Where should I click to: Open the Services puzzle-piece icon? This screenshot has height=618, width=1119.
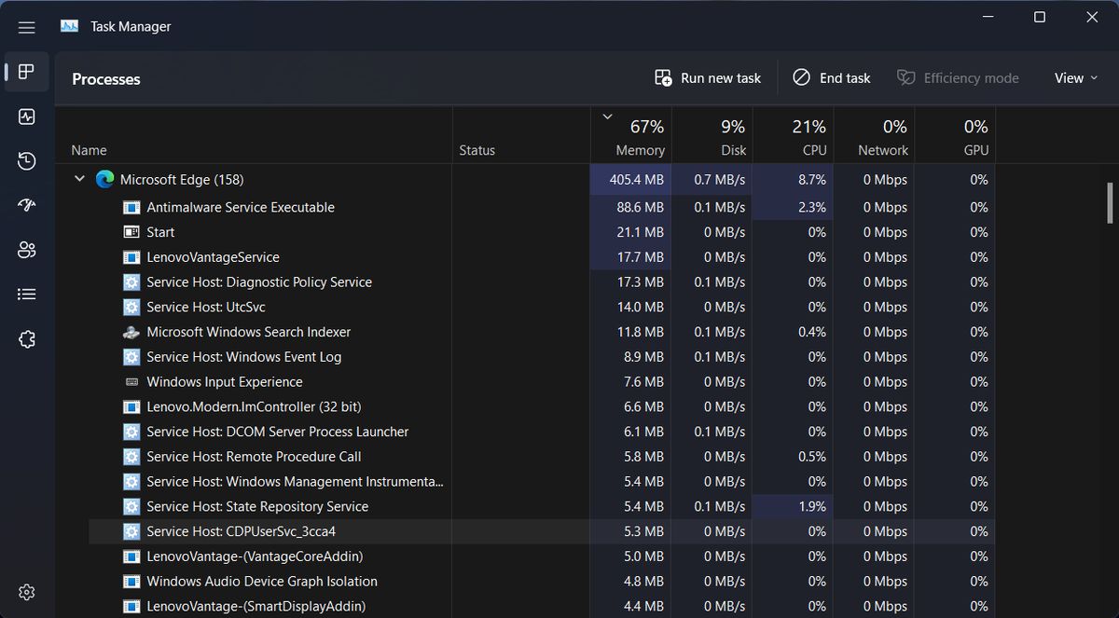[x=26, y=338]
